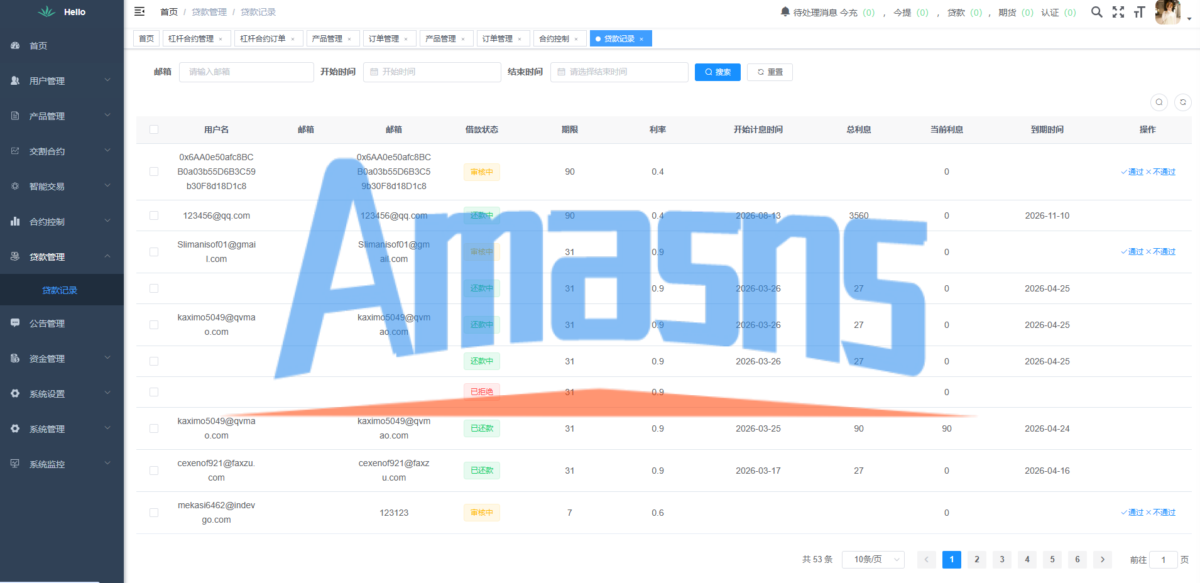Image resolution: width=1200 pixels, height=583 pixels.
Task: Collapse the sidebar with hamburger icon
Action: pyautogui.click(x=139, y=11)
